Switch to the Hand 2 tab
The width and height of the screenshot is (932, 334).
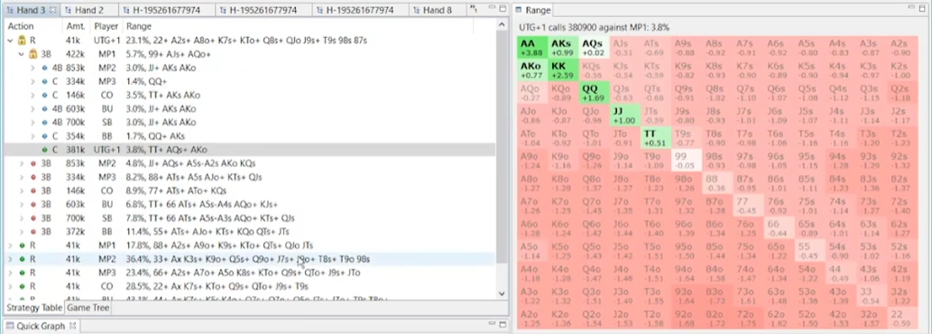point(88,10)
